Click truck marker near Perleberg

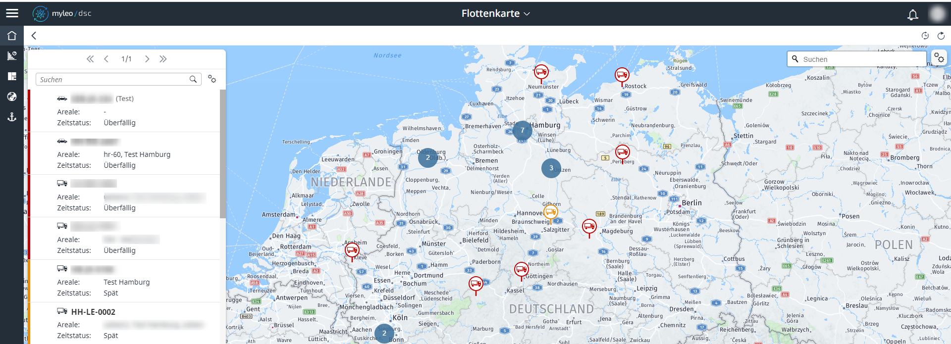coord(623,153)
